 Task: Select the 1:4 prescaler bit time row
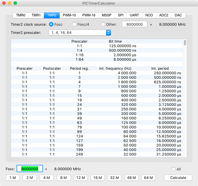point(97,51)
